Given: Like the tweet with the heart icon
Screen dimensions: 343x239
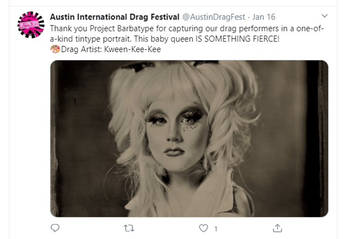Looking at the screenshot, I should coord(203,228).
